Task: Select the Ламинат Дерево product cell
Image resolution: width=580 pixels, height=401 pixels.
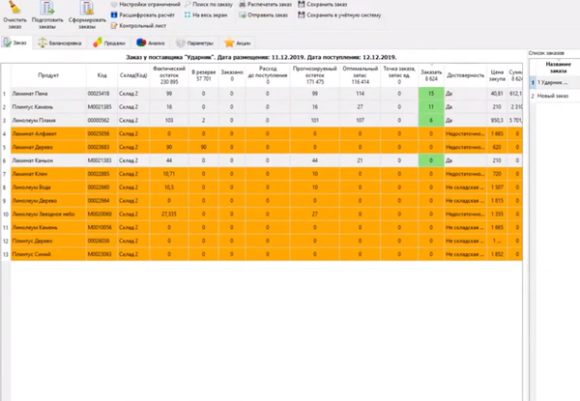Action: pyautogui.click(x=48, y=147)
